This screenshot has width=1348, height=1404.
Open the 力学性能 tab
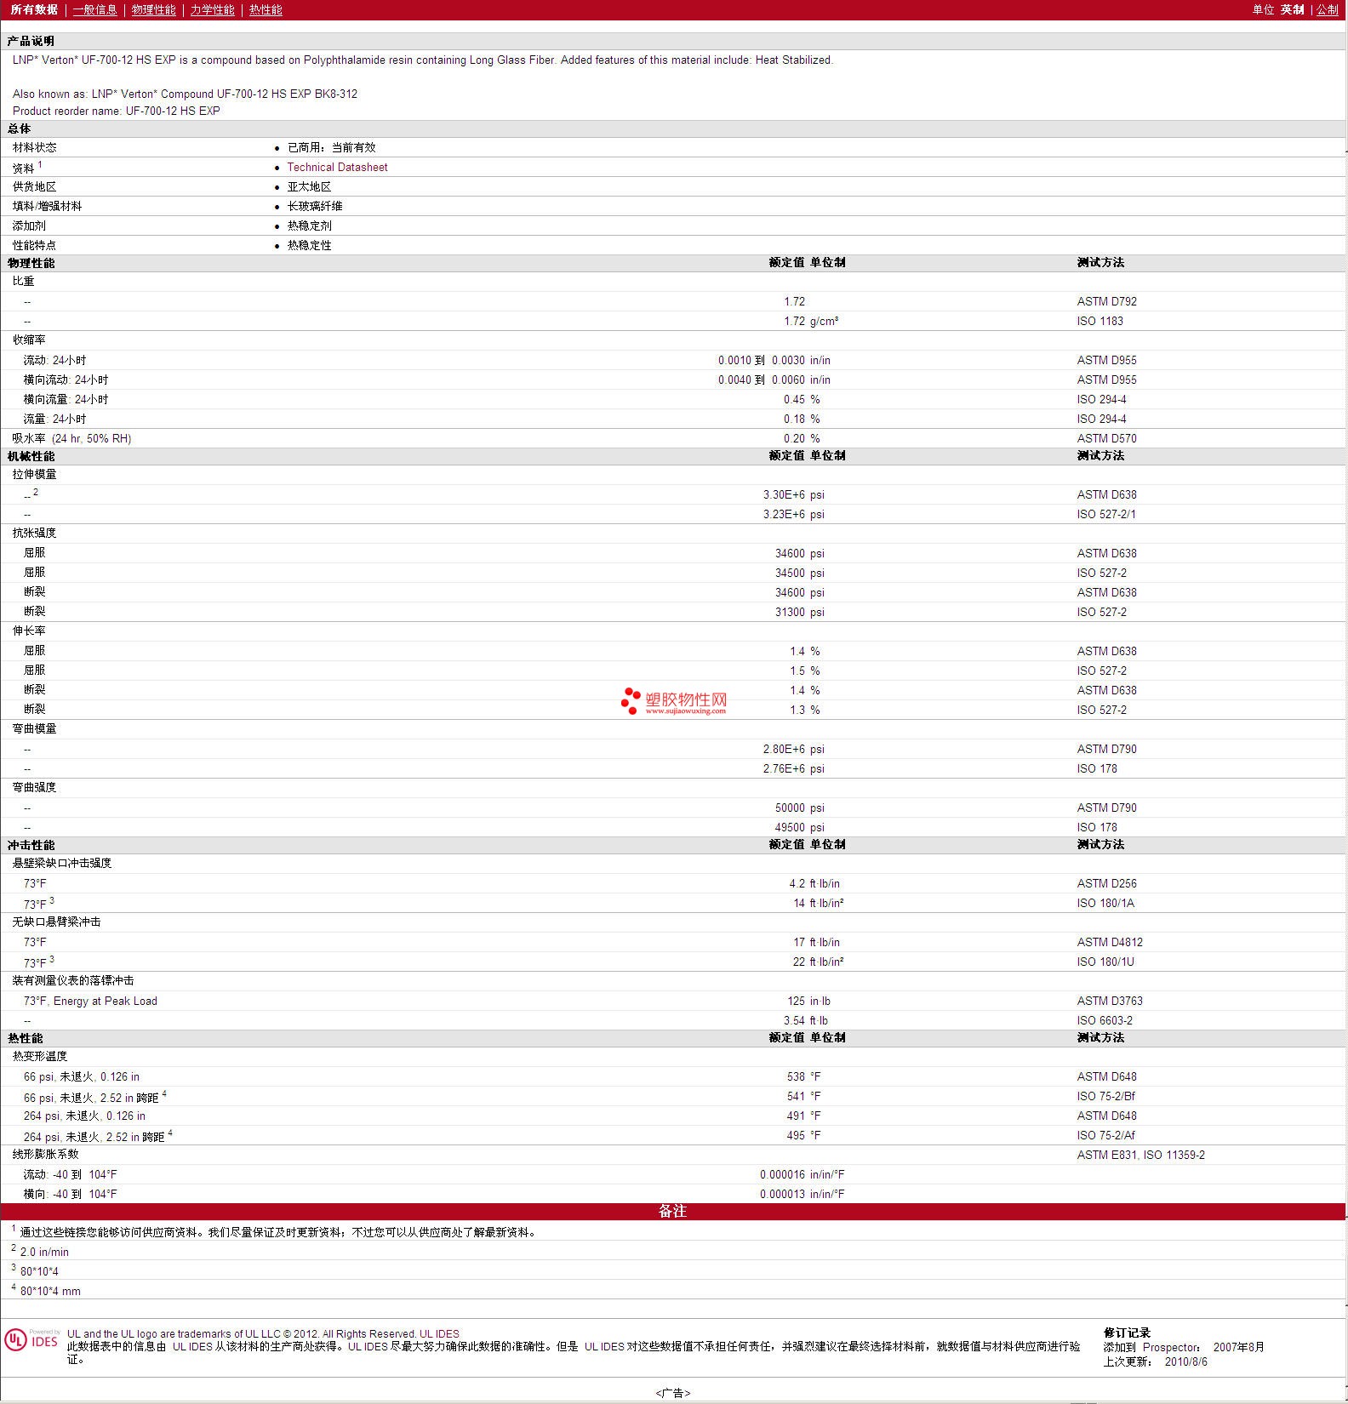[x=212, y=9]
